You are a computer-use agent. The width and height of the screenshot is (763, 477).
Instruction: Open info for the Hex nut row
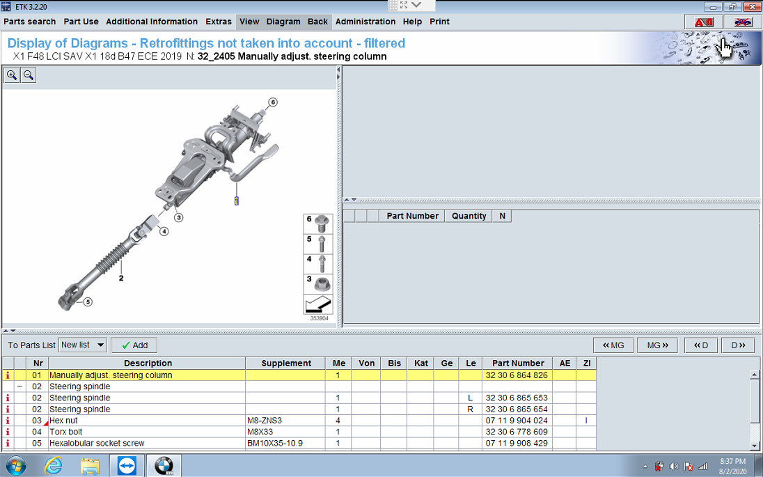click(x=7, y=421)
